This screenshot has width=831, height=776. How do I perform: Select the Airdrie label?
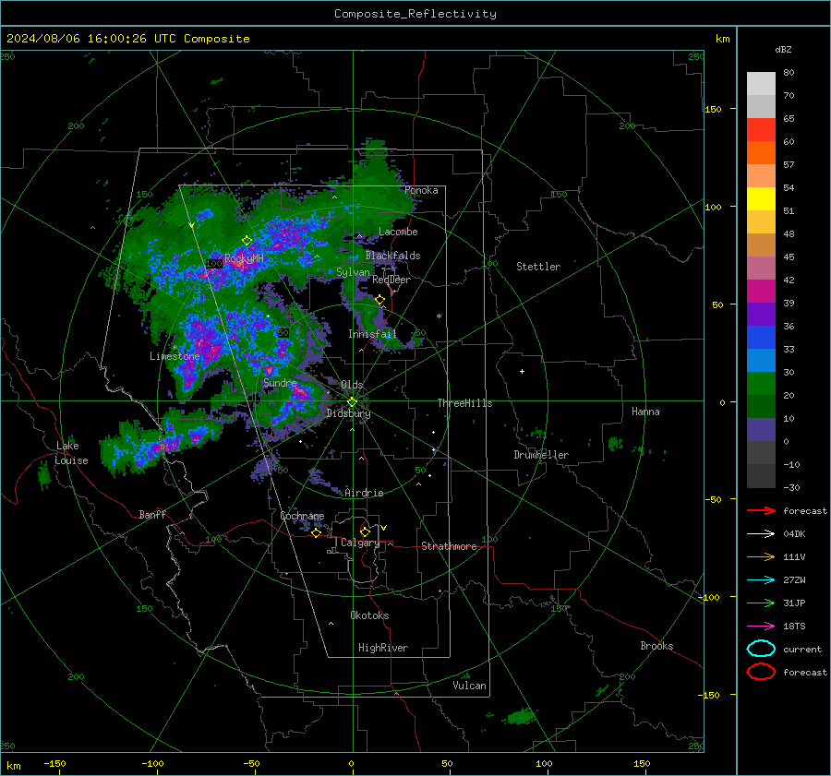(364, 493)
